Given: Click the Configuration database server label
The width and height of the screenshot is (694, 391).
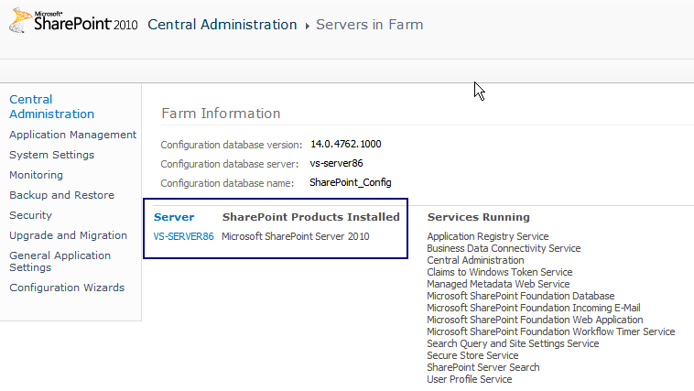Looking at the screenshot, I should pyautogui.click(x=229, y=164).
